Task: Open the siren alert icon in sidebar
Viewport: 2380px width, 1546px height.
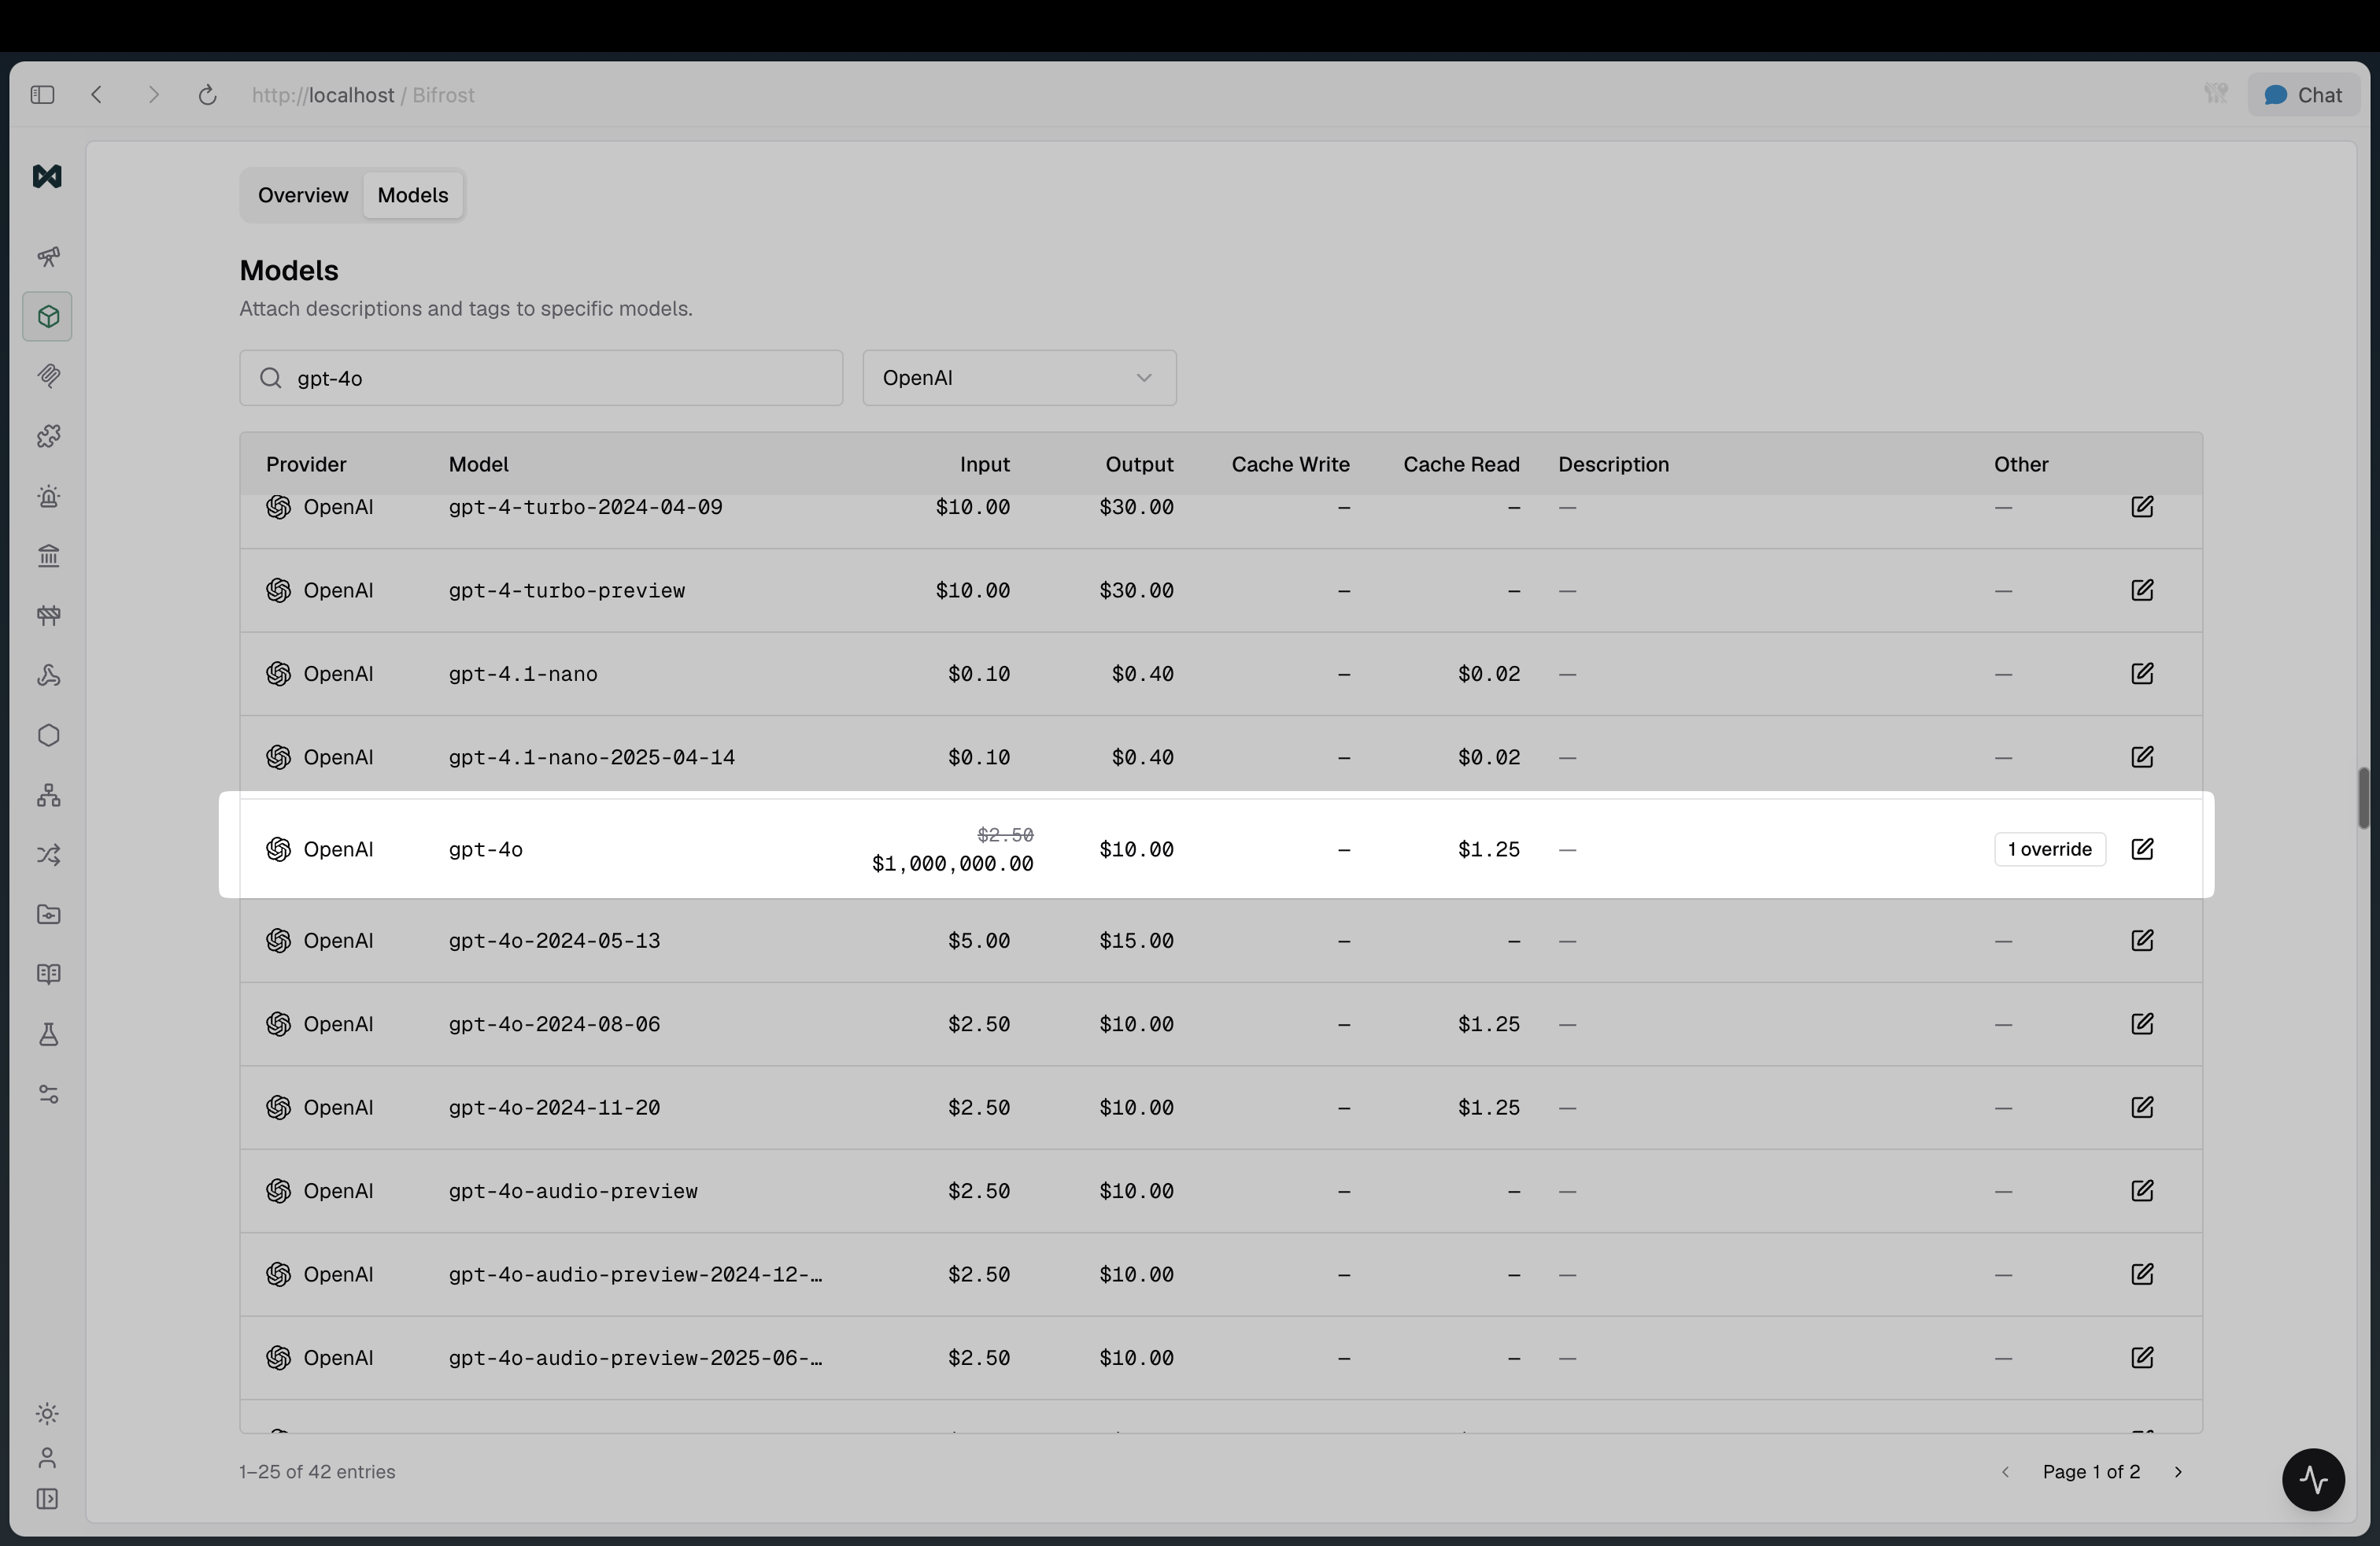Action: (48, 496)
